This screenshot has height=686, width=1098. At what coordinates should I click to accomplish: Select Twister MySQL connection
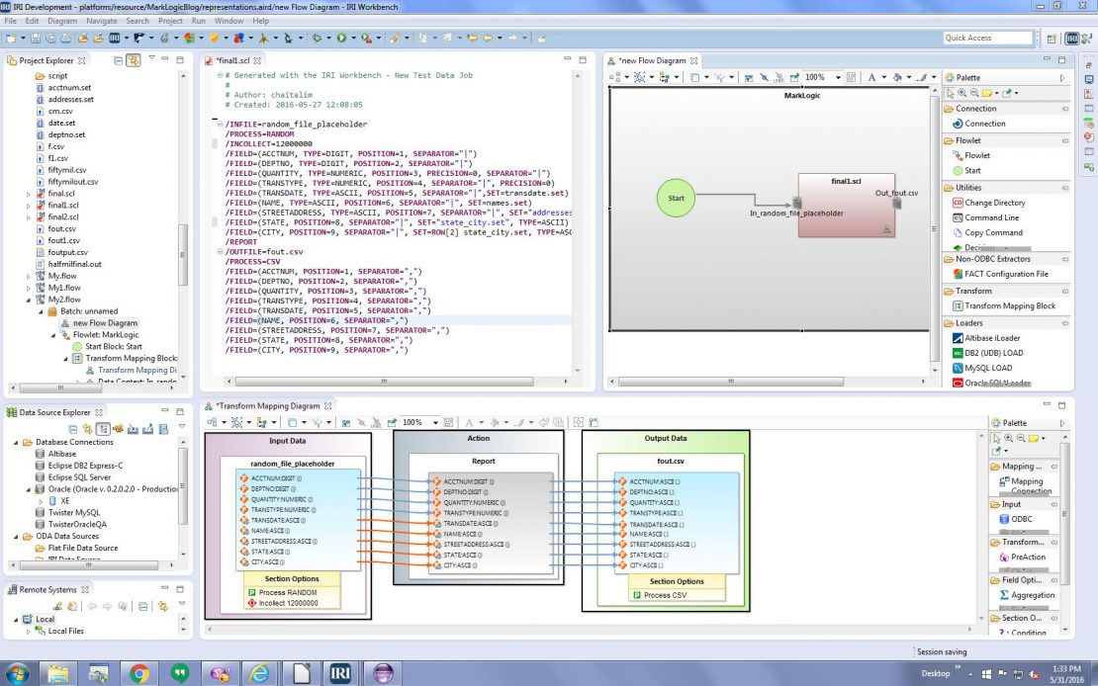click(x=68, y=512)
